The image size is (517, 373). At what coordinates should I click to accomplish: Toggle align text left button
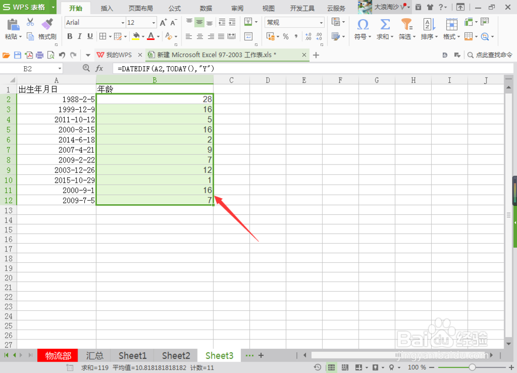click(189, 36)
